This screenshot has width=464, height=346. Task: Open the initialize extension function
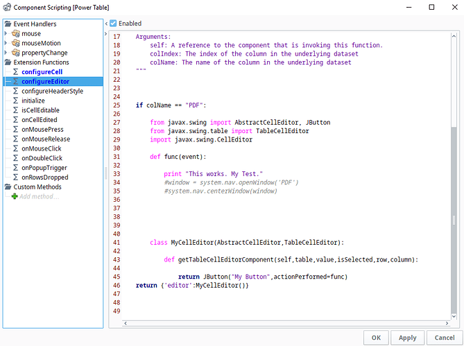pyautogui.click(x=33, y=101)
